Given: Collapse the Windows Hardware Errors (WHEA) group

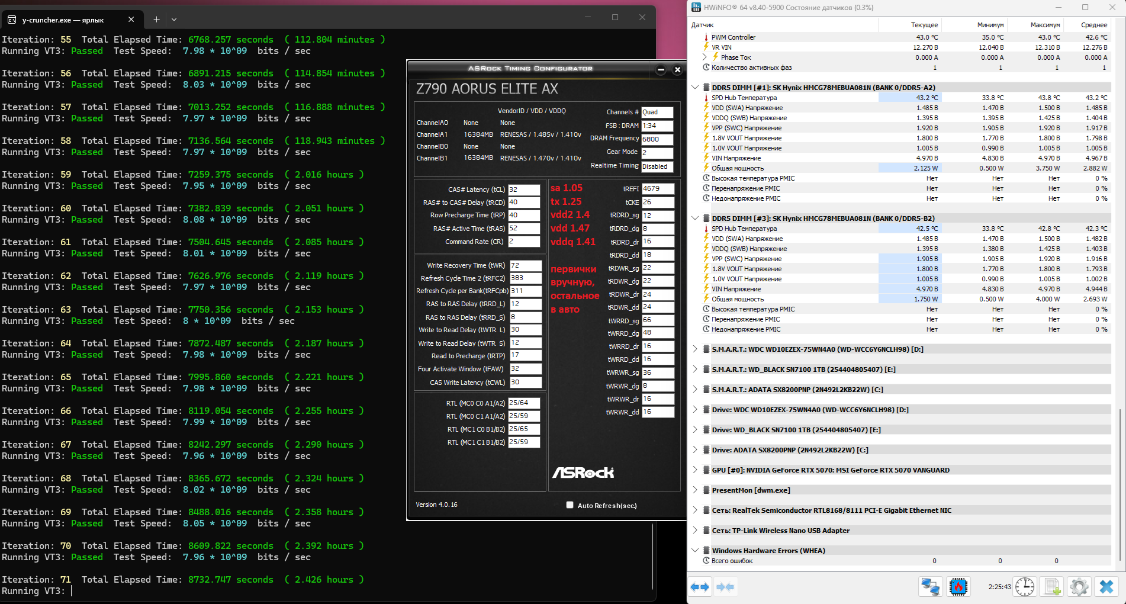Looking at the screenshot, I should (x=695, y=551).
